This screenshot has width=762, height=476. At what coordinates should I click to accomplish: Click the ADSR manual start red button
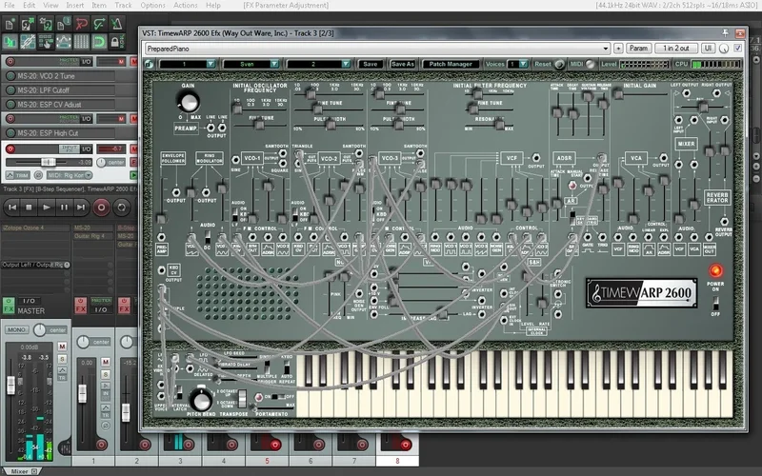click(572, 185)
